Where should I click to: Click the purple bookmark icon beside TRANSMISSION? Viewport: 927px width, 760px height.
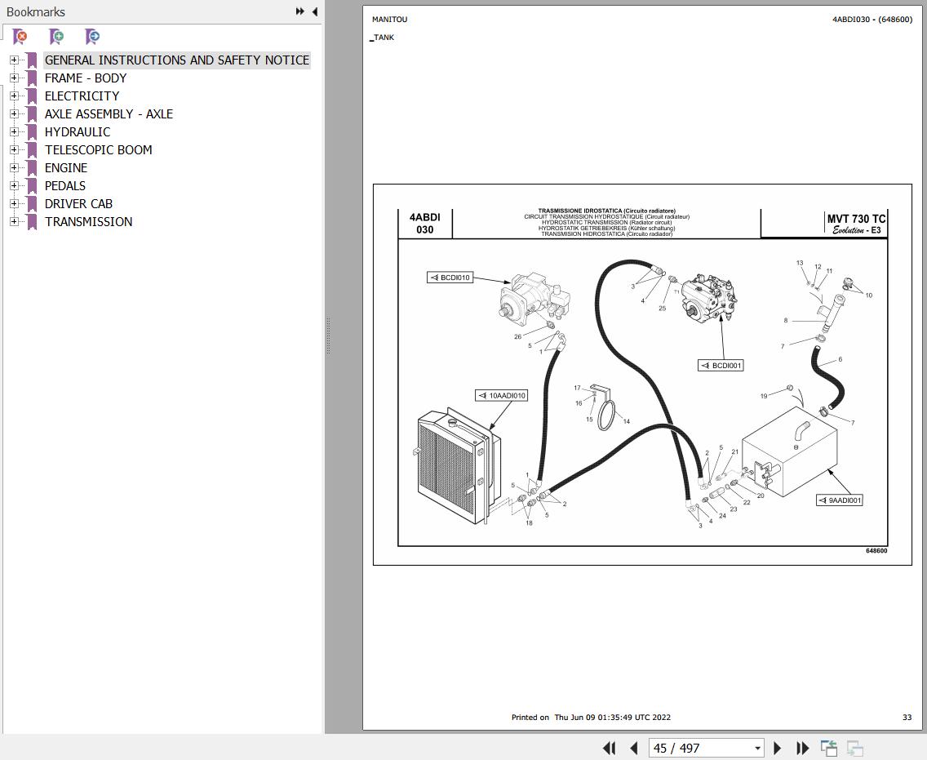(32, 222)
